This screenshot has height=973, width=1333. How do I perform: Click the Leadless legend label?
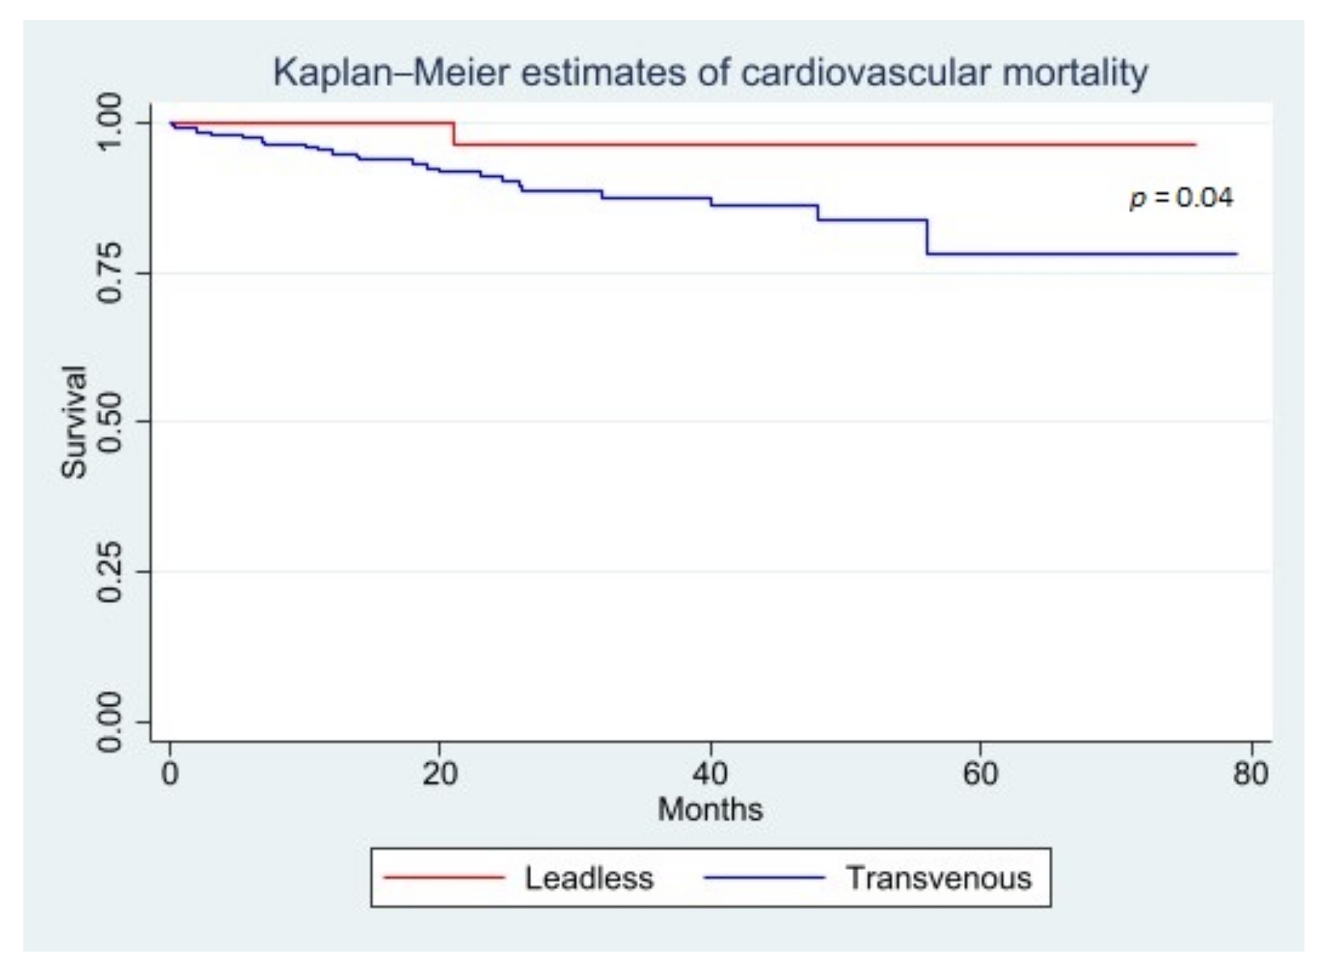[x=589, y=878]
